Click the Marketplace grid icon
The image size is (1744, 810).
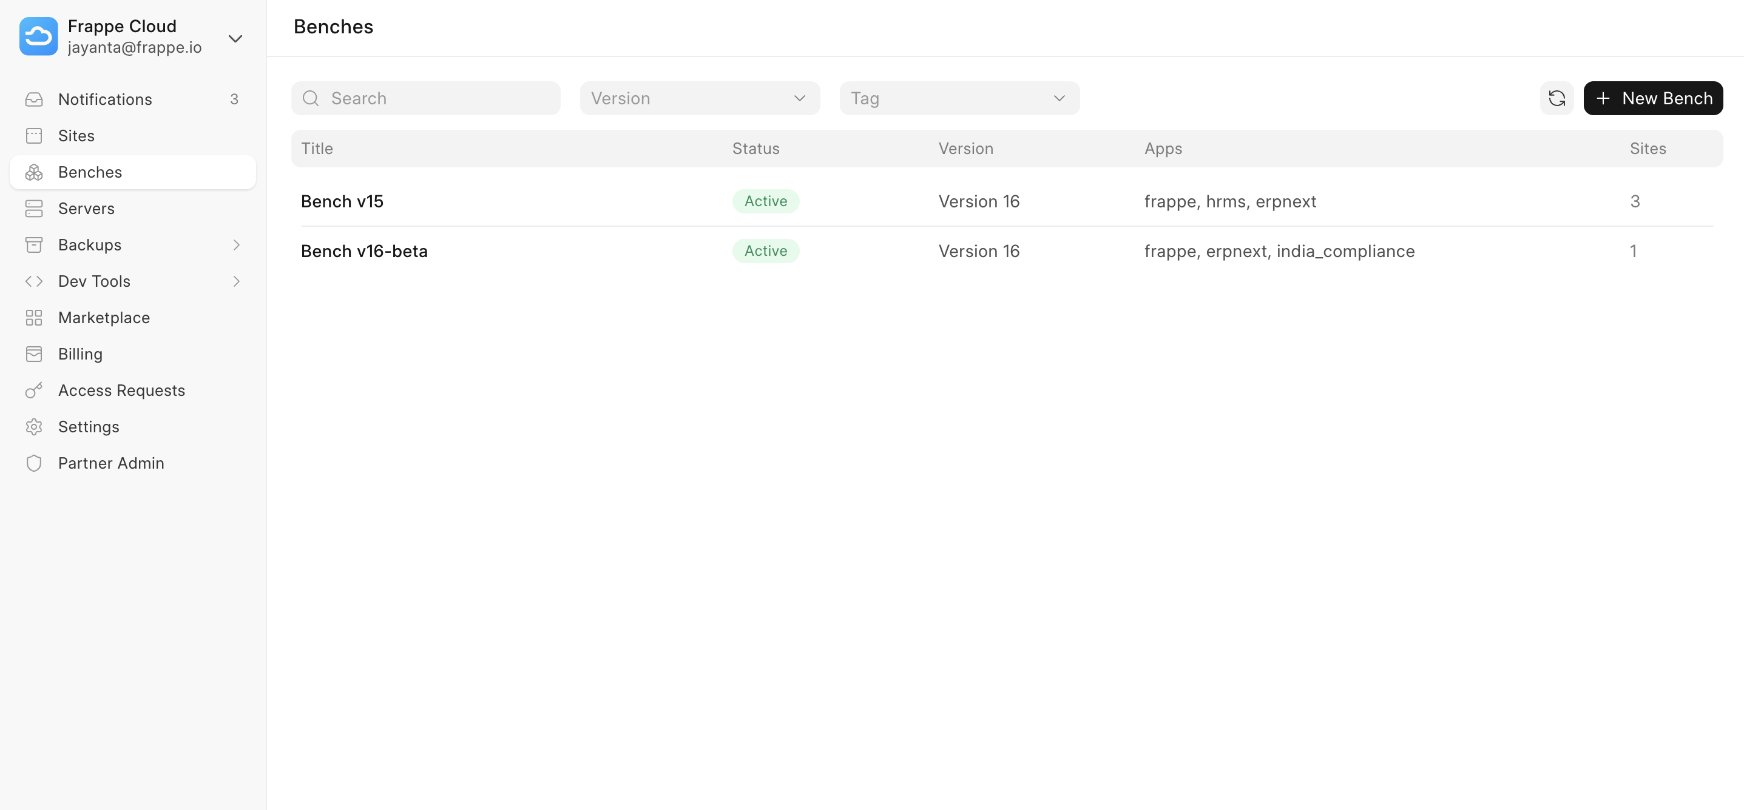[34, 317]
